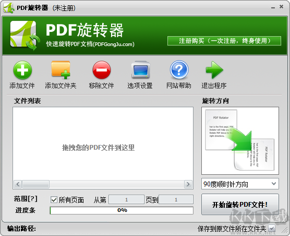Click the green arrow 退出程序 icon
290x236 pixels.
(214, 70)
